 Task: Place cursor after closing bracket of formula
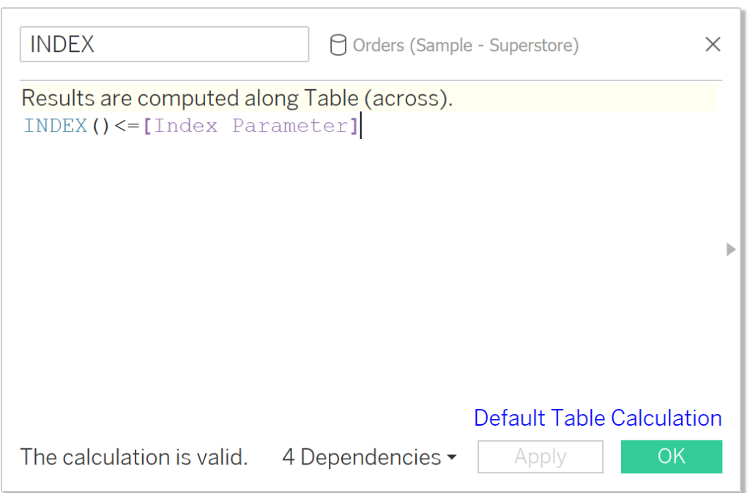[x=361, y=126]
